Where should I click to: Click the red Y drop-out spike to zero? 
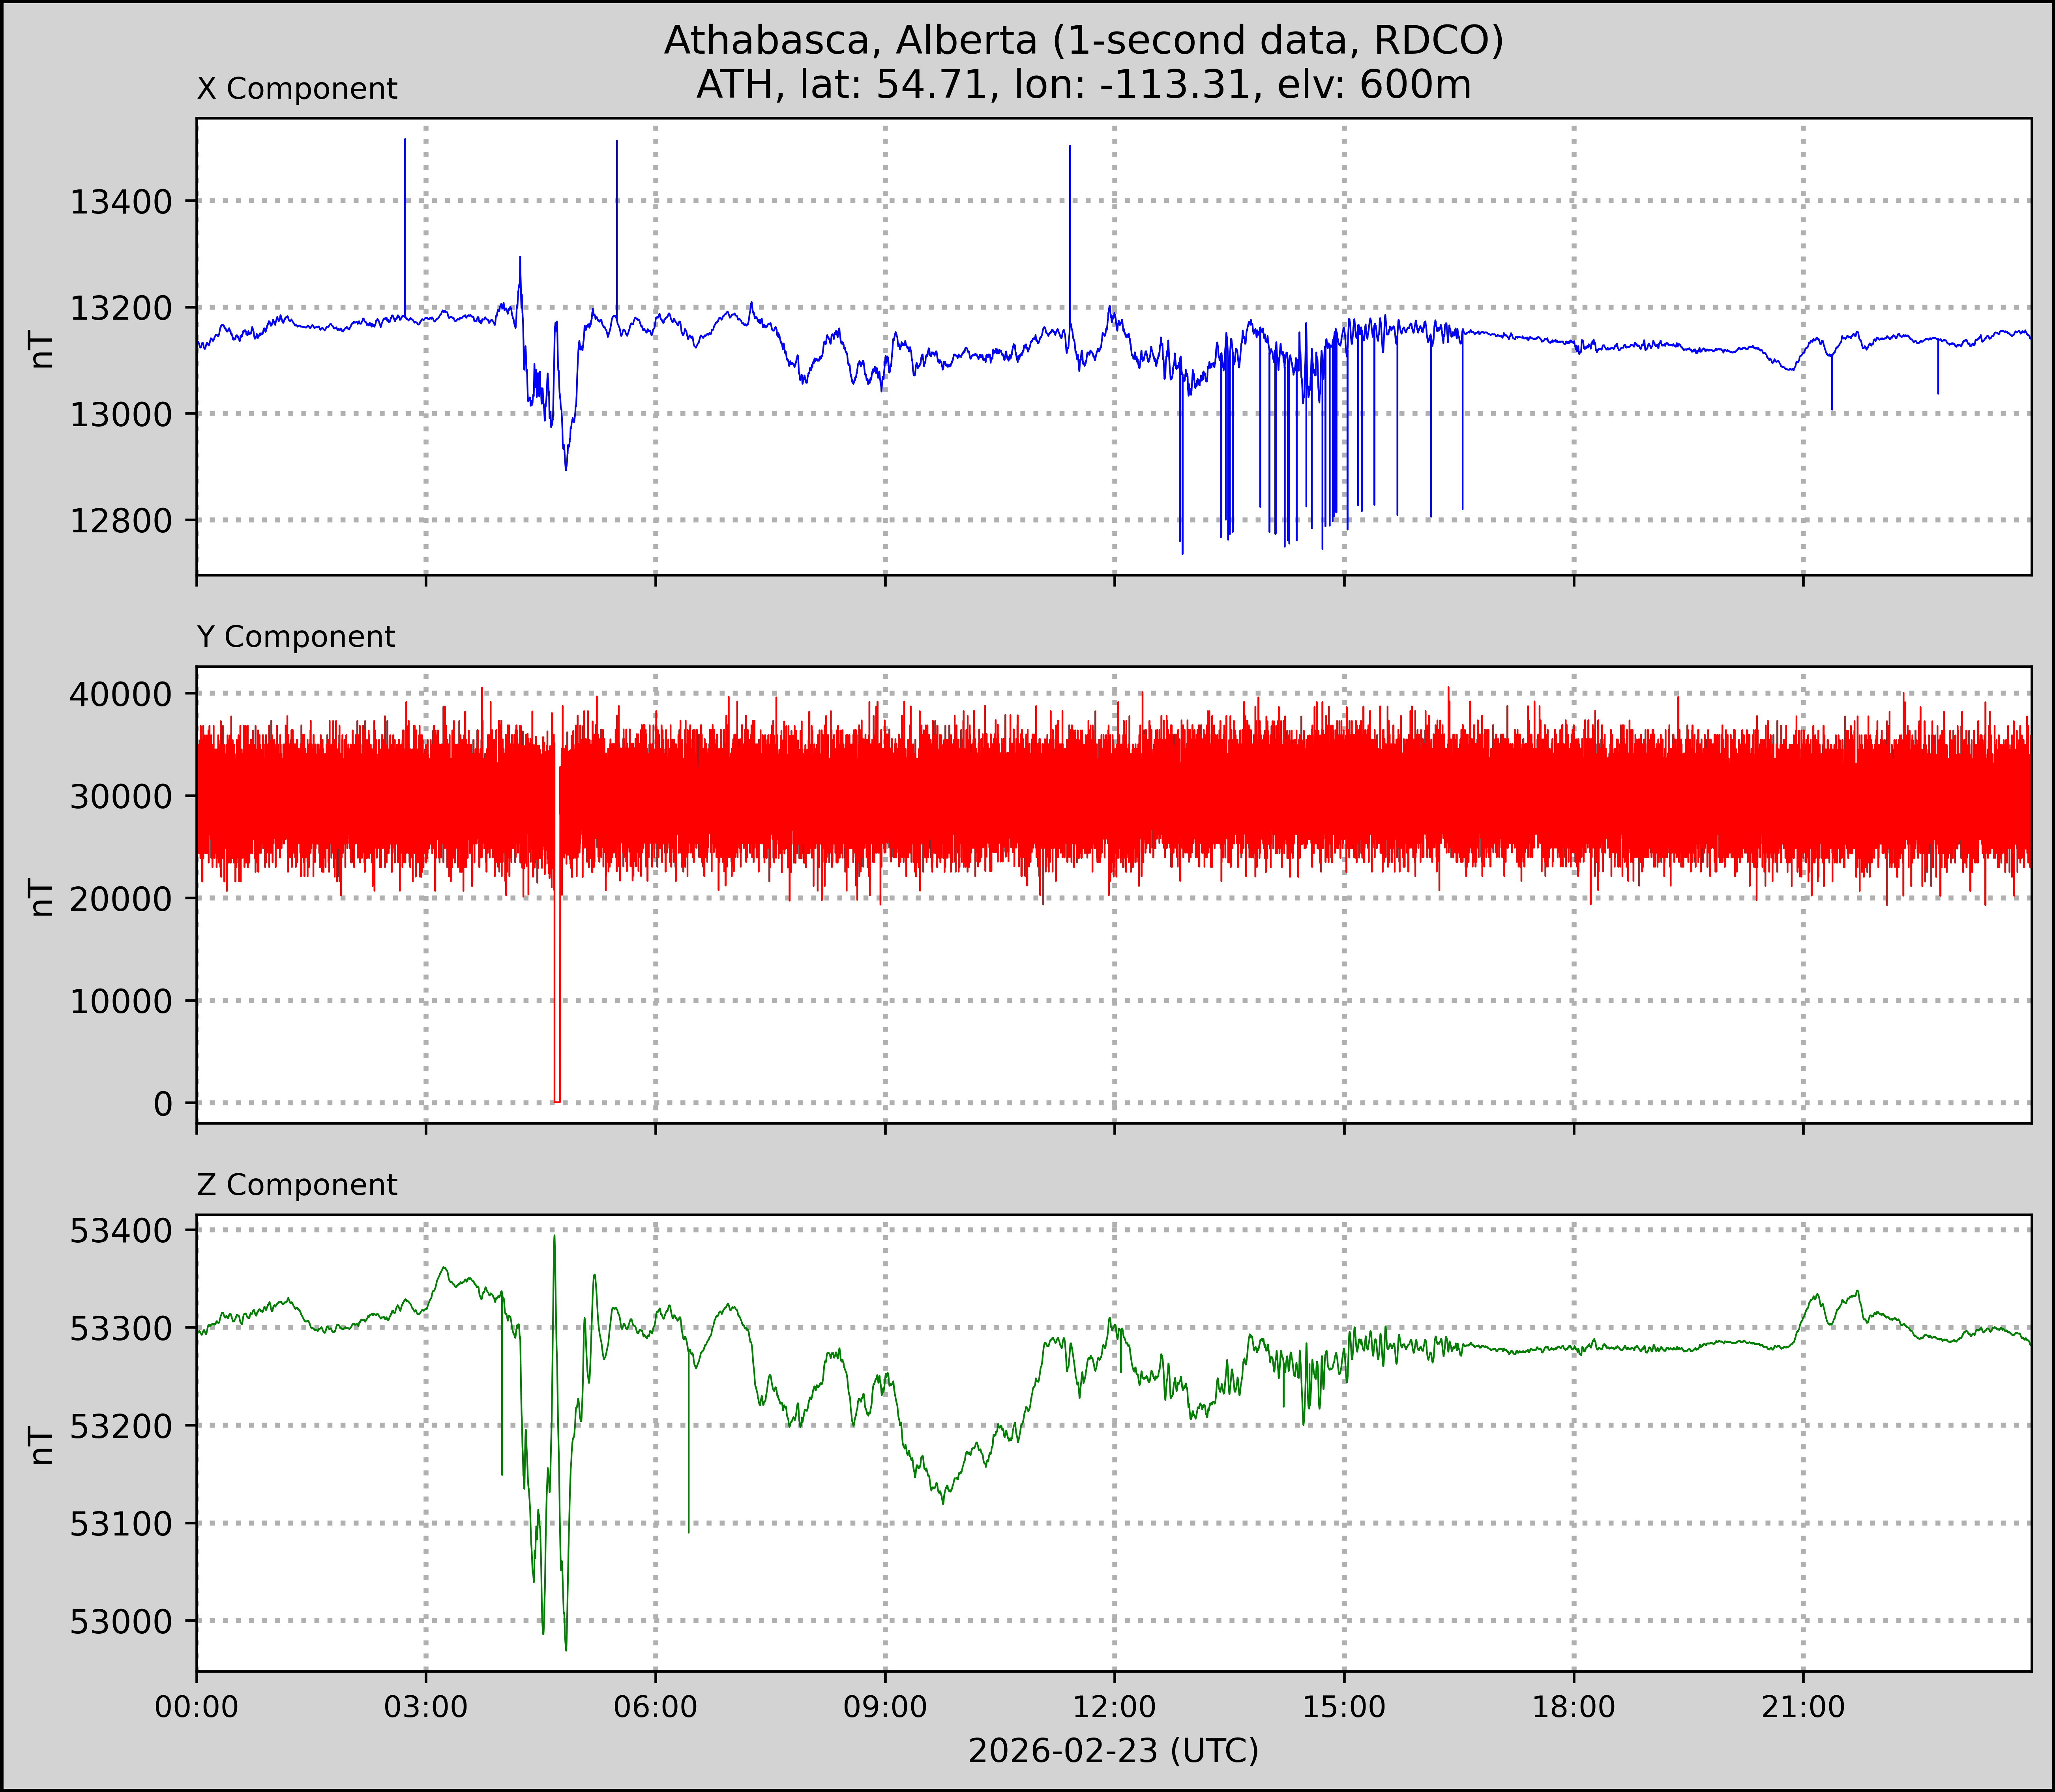coord(557,1000)
